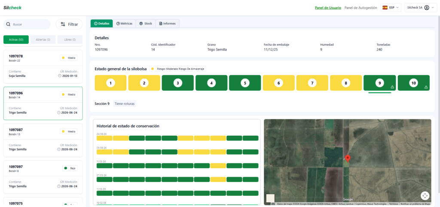This screenshot has width=440, height=207.
Task: Select silobag section 4
Action: pos(211,83)
